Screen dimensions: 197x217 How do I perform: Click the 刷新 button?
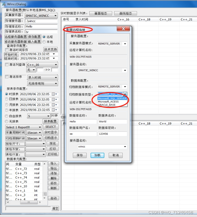coord(54,188)
